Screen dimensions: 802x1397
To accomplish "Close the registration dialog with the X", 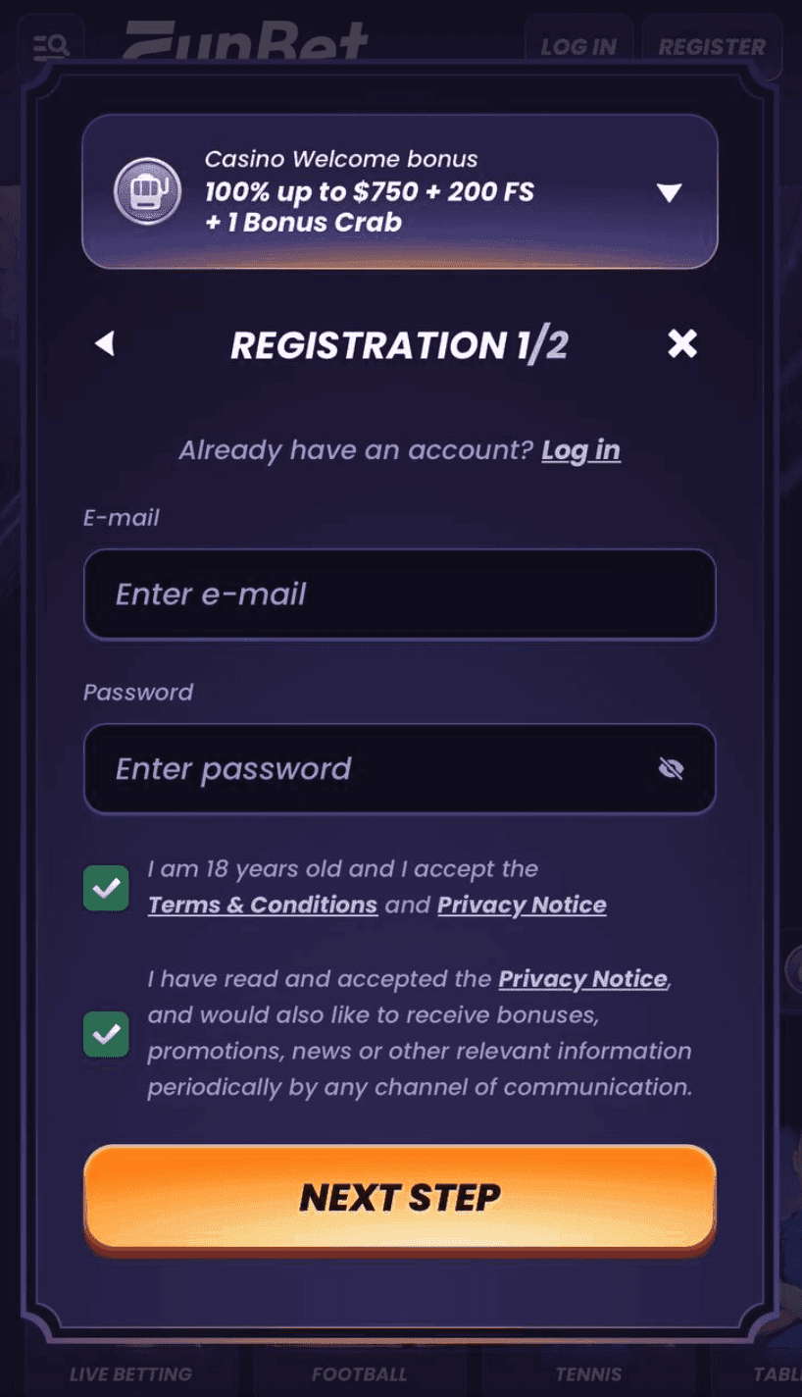I will 681,344.
